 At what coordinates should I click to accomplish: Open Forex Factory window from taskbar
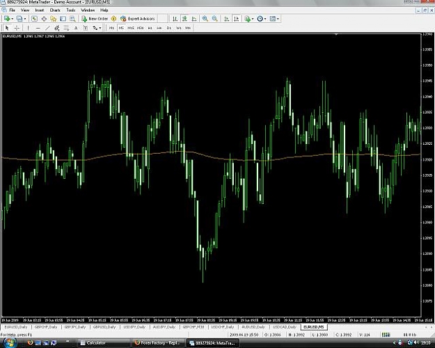pyautogui.click(x=157, y=343)
